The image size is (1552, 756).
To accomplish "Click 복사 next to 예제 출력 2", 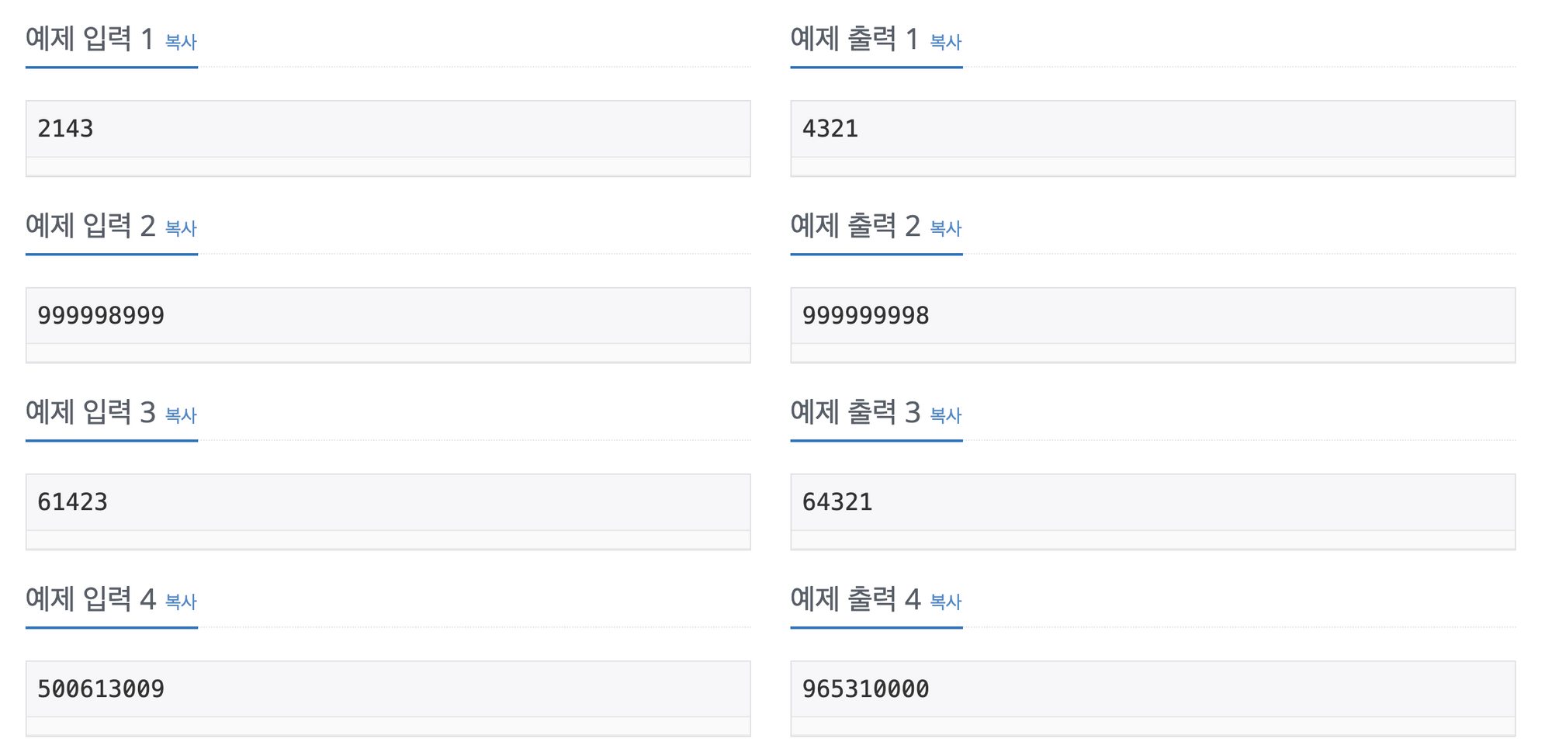I will point(945,229).
